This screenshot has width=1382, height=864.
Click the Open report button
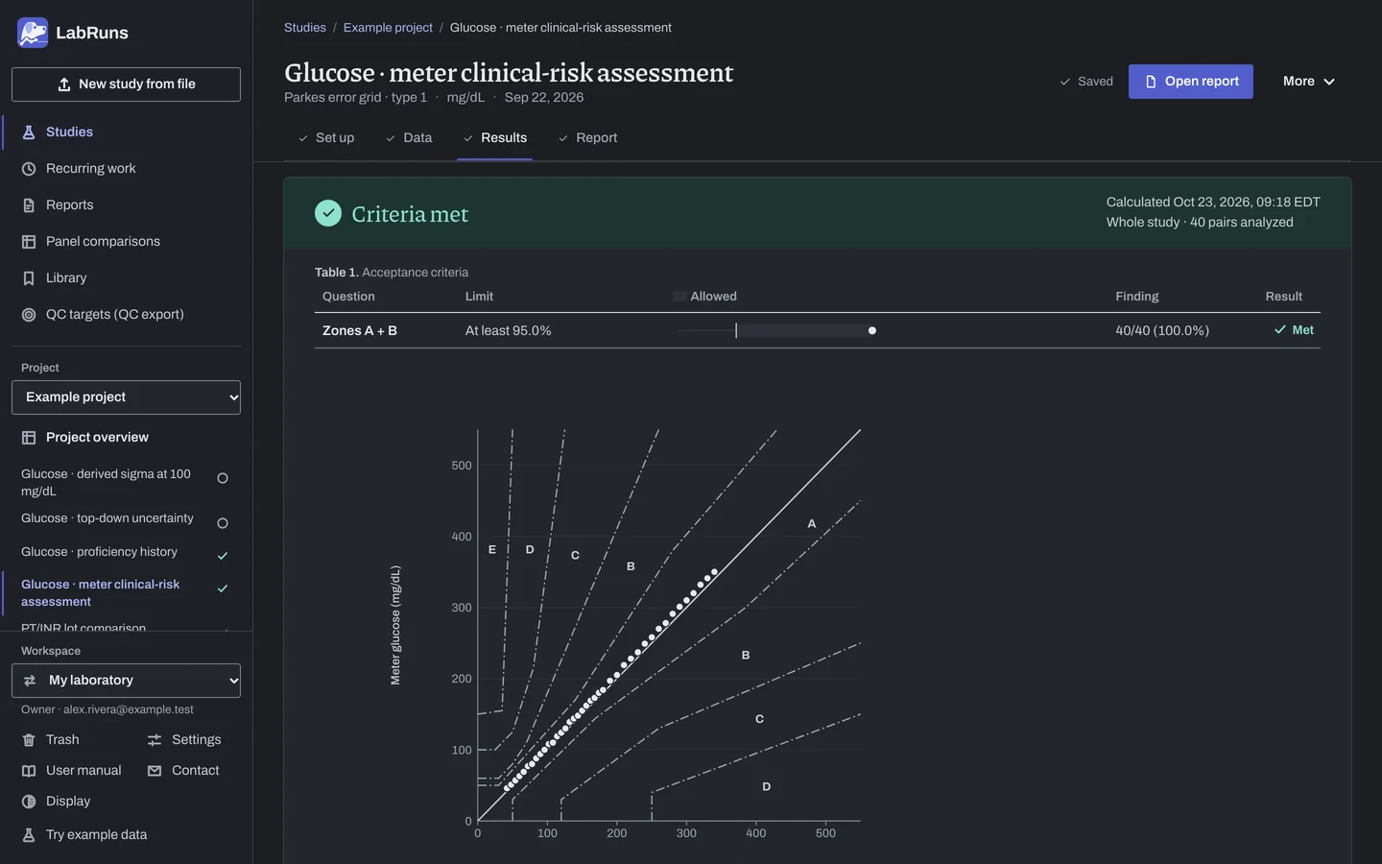(x=1191, y=82)
